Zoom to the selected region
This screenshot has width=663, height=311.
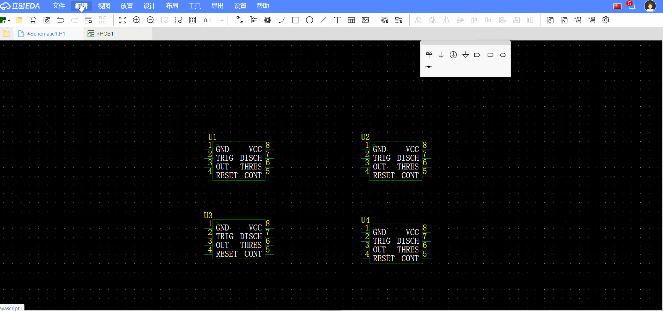[x=178, y=20]
